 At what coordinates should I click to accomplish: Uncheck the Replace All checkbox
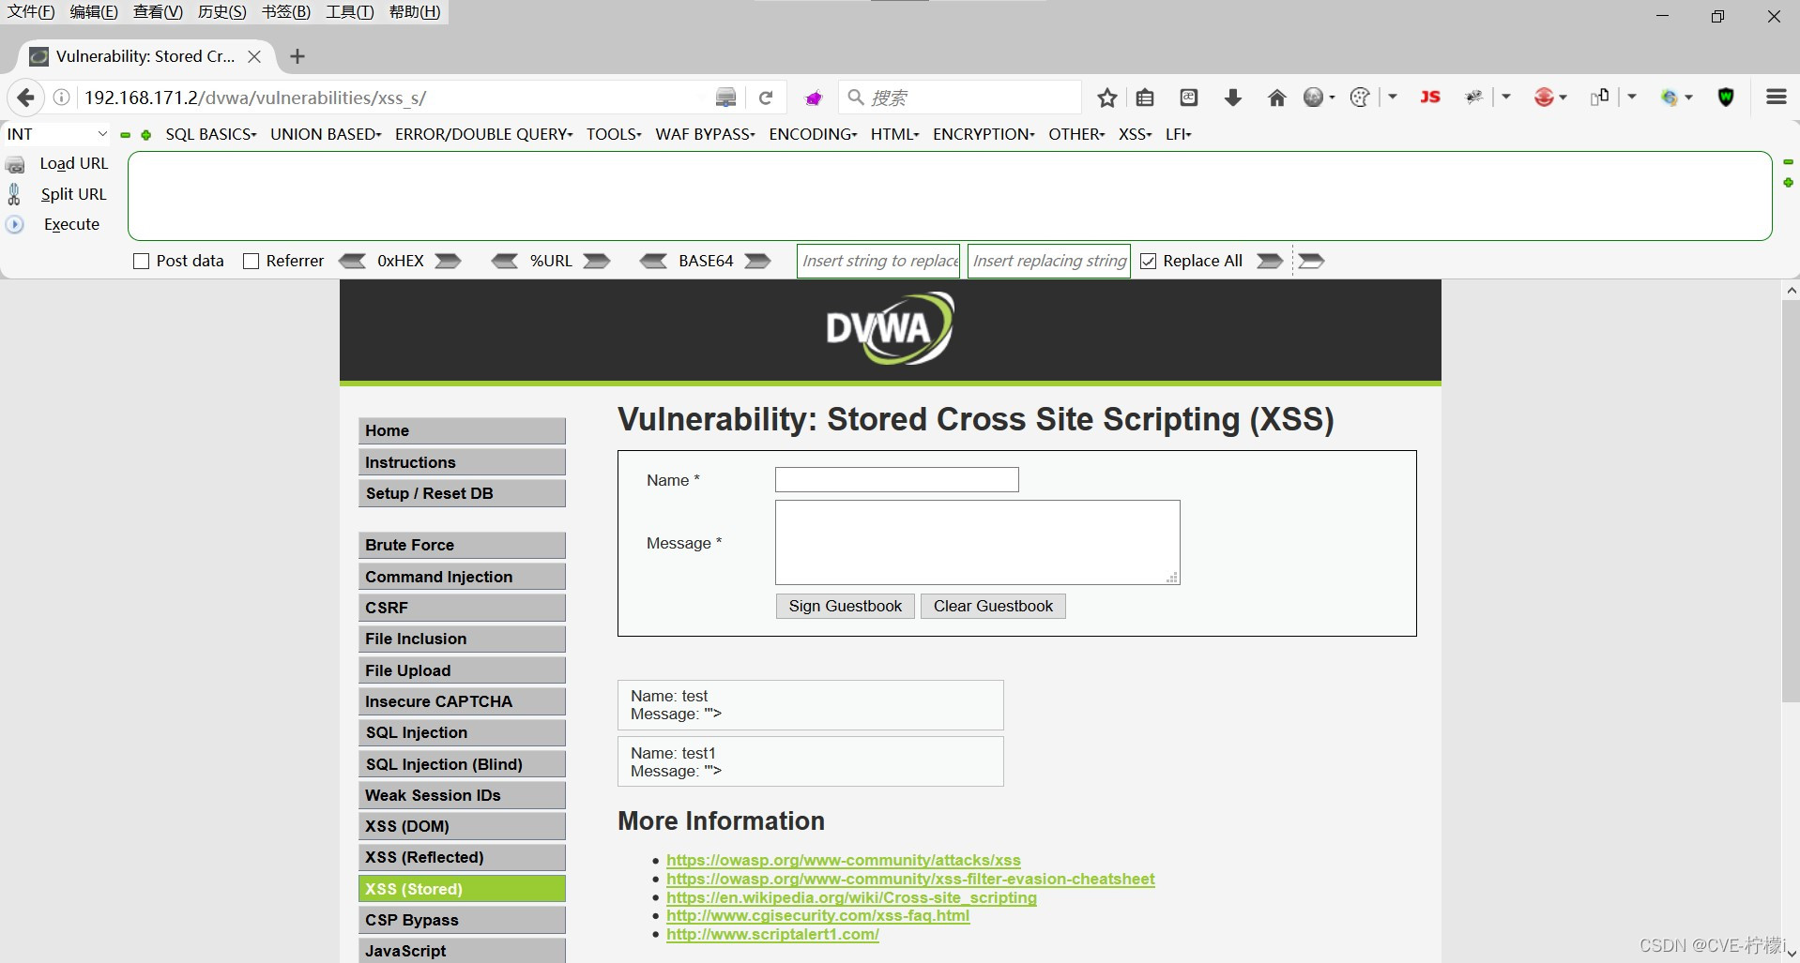tap(1148, 262)
